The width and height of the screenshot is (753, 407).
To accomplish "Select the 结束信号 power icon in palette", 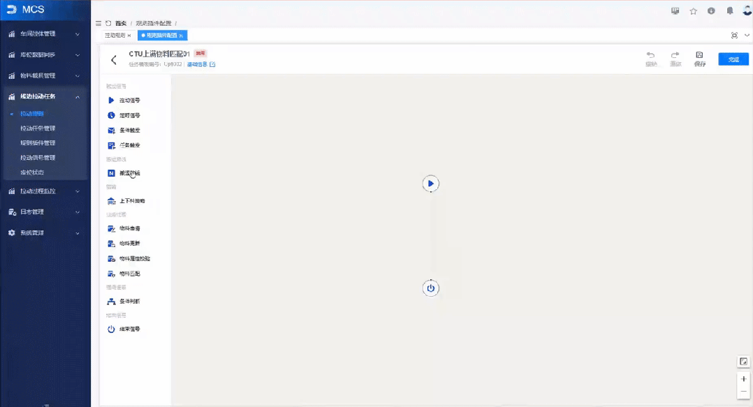I will tap(111, 329).
